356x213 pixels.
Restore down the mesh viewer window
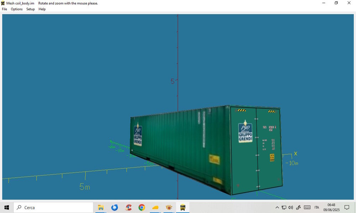pos(336,3)
